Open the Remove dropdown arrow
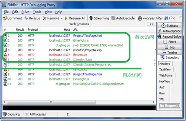 pyautogui.click(x=62, y=18)
